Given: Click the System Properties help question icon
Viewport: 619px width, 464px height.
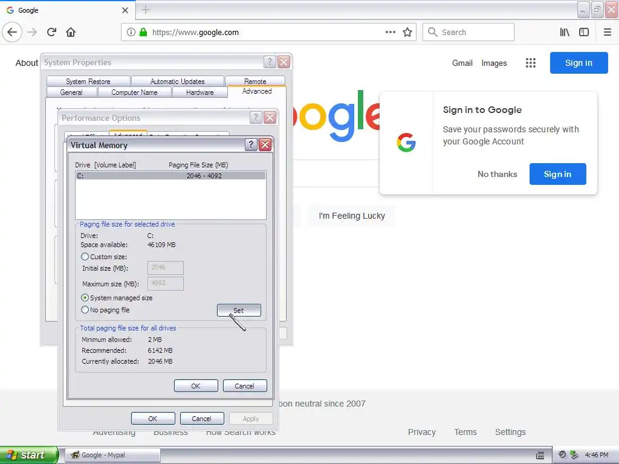Looking at the screenshot, I should 270,62.
